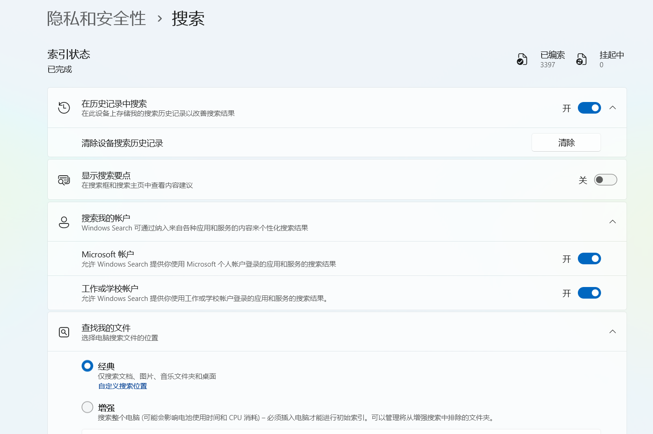Click the 挂起中 label
This screenshot has width=653, height=434.
[x=612, y=55]
